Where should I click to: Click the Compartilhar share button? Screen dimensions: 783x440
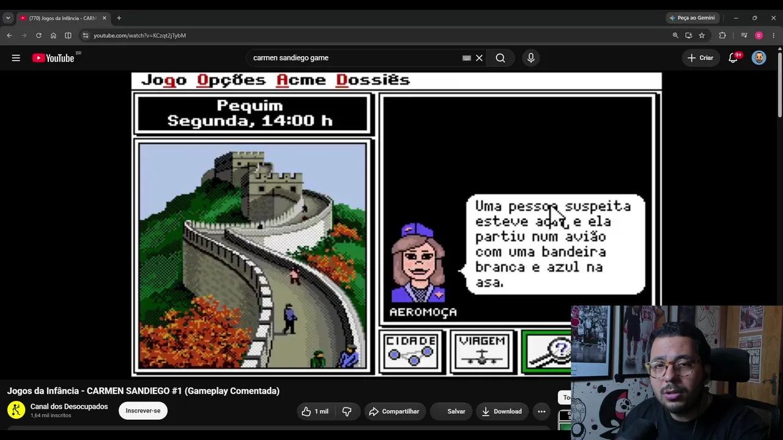[394, 412]
